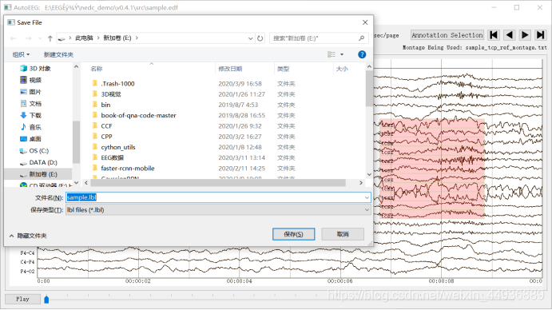Close the Save File dialog
Screen dimensions: 552x310
365,22
